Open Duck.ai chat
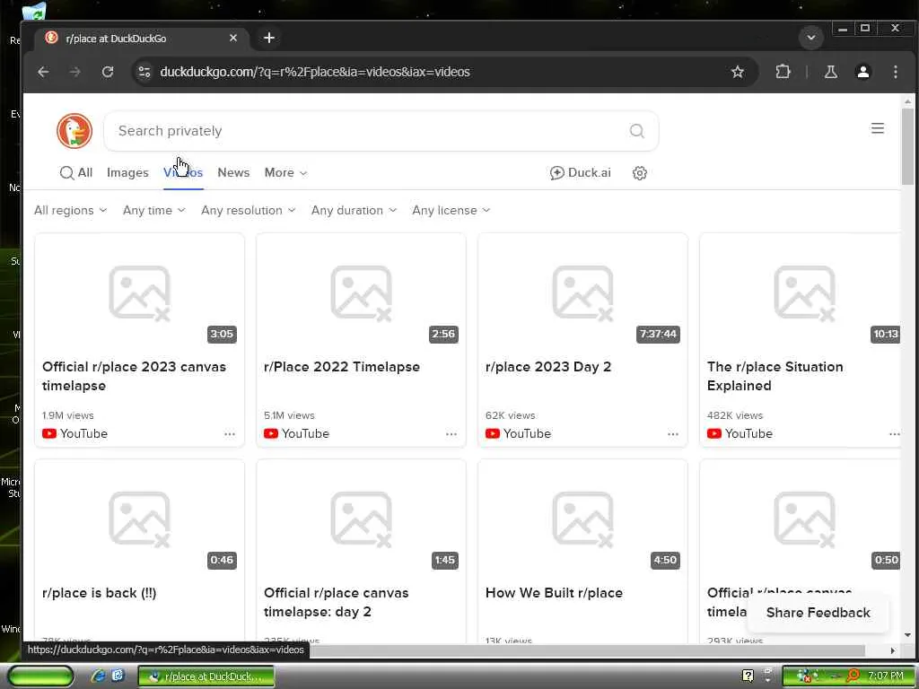The height and width of the screenshot is (689, 919). [581, 173]
